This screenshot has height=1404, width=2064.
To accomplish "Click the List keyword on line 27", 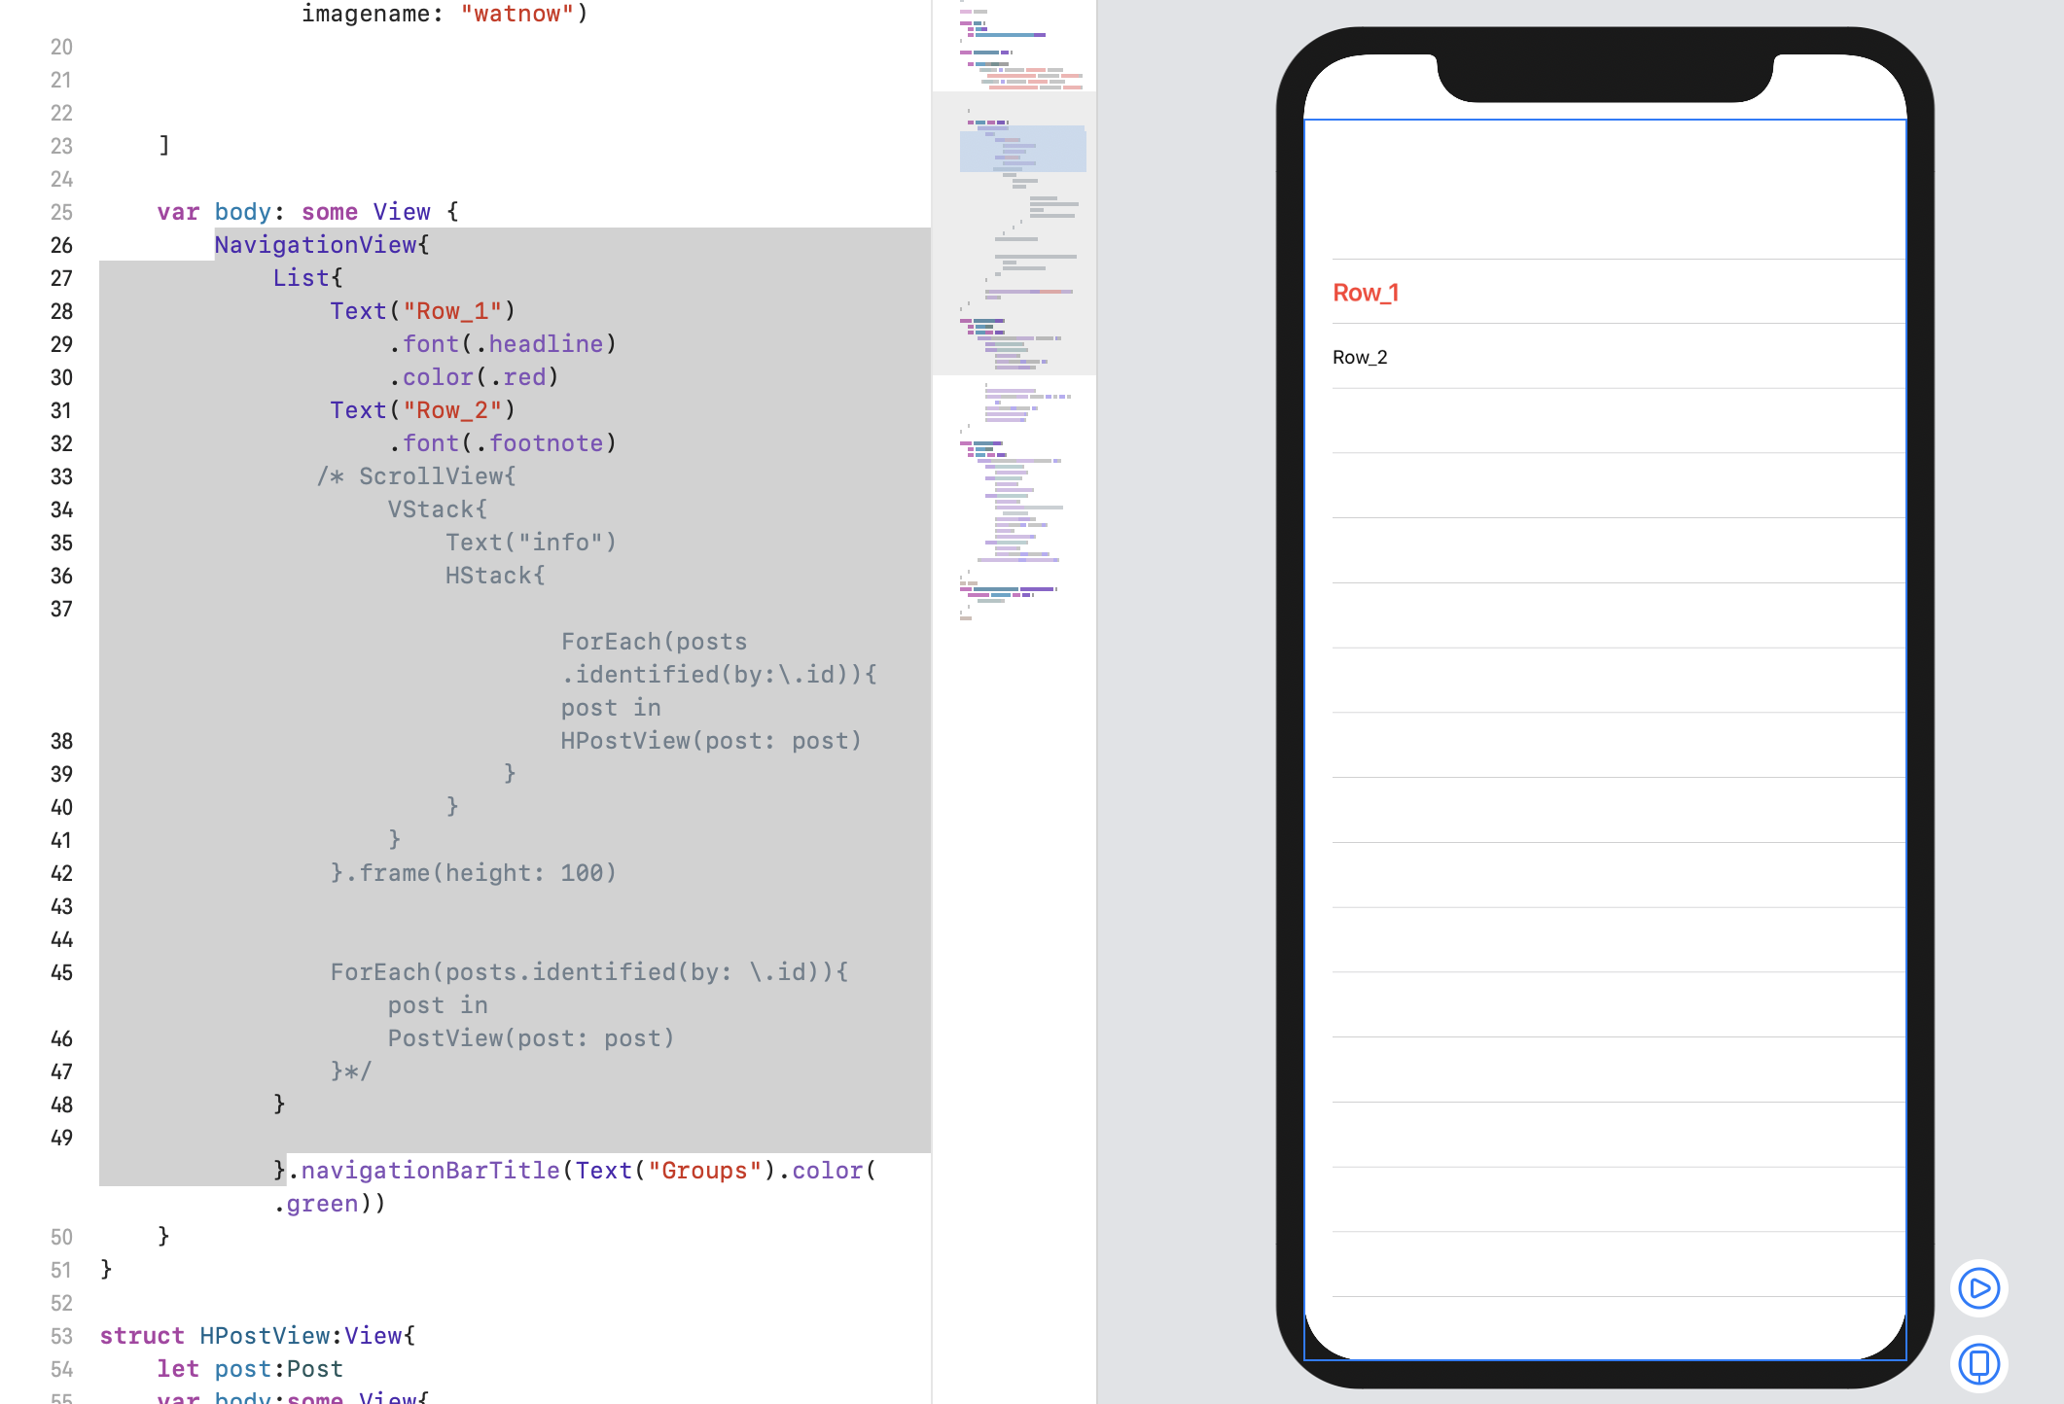I will (x=301, y=278).
